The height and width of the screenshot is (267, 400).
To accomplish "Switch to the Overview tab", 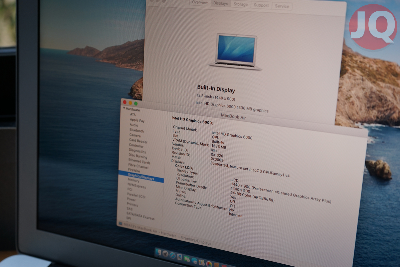I will click(x=200, y=3).
